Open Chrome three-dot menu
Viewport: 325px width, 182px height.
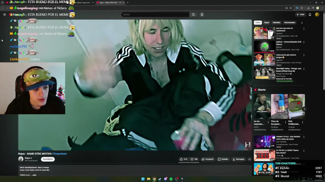pos(322,8)
